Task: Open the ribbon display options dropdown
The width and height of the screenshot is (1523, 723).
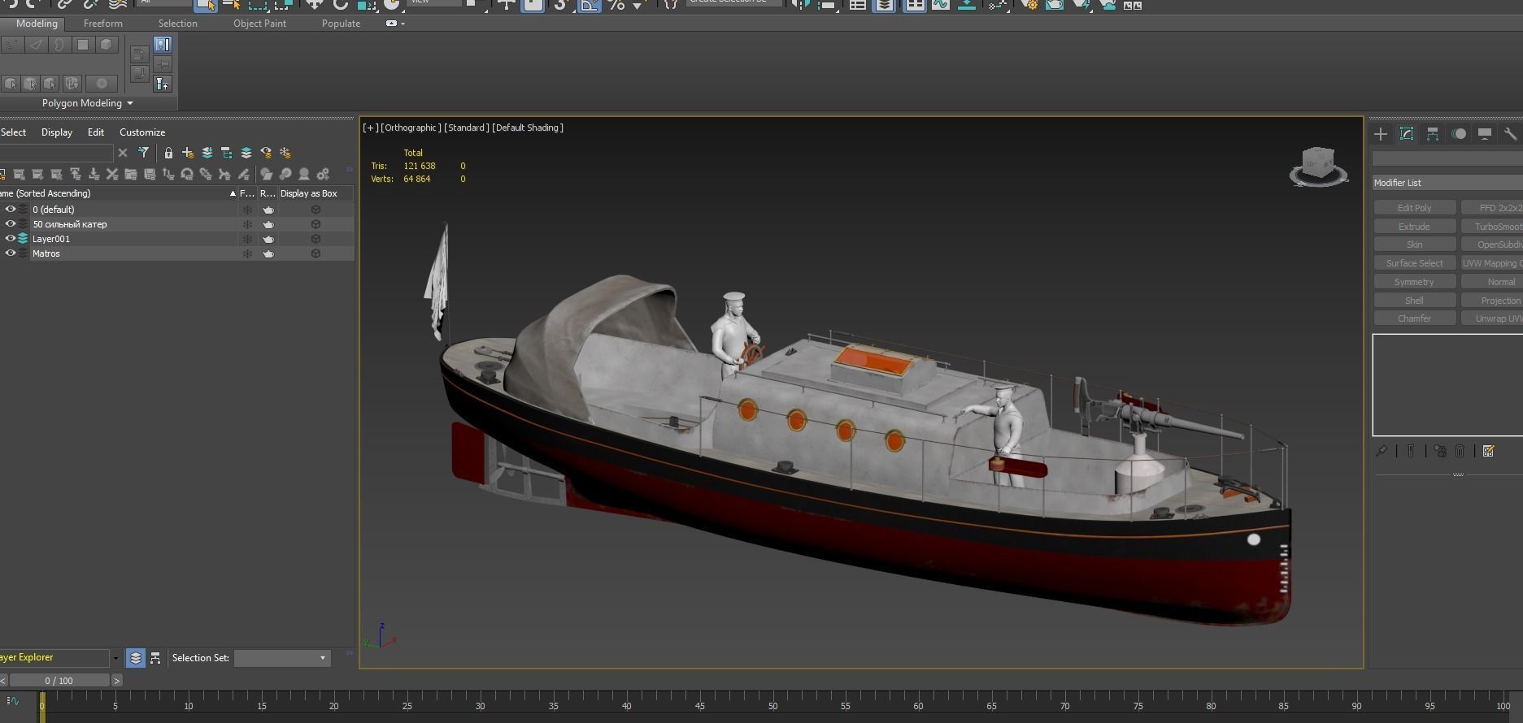Action: tap(395, 24)
